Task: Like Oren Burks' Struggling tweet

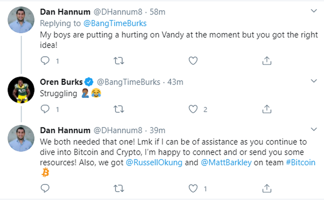Action: 193,109
